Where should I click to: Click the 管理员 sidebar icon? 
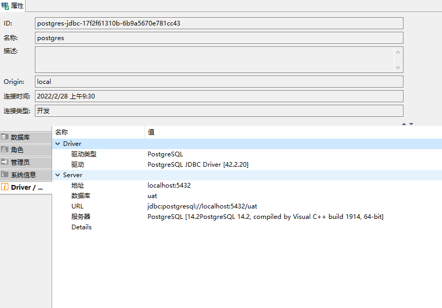[5, 162]
